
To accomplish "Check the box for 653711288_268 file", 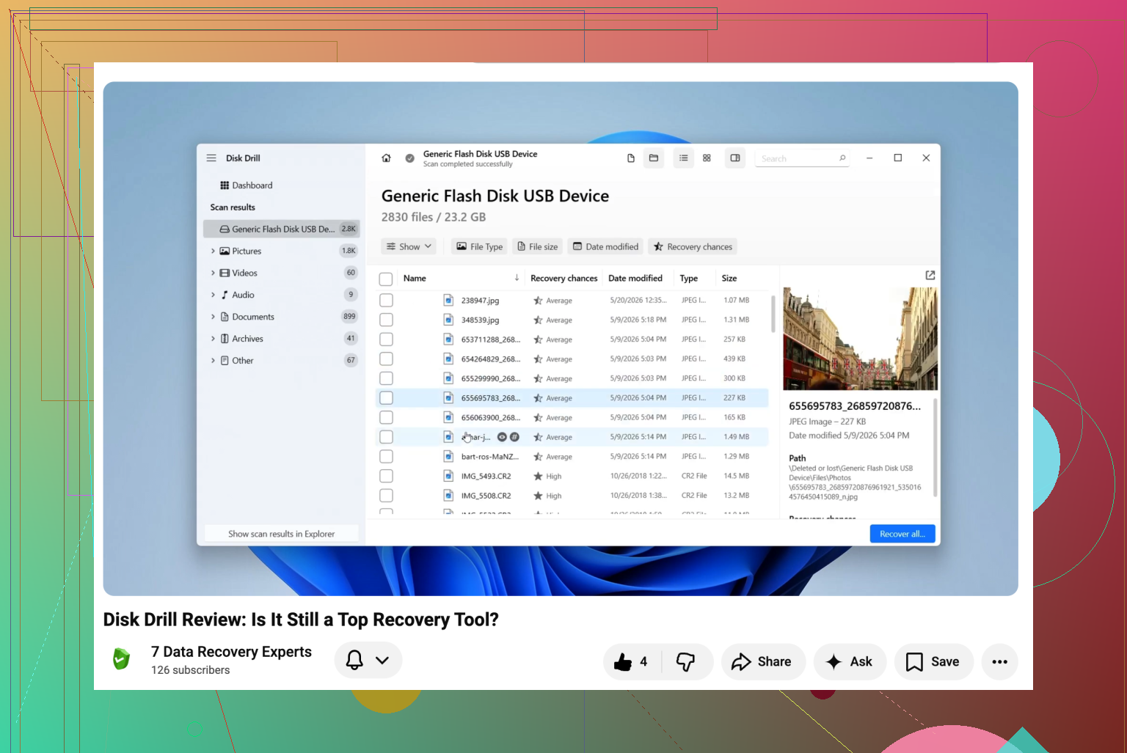I will click(x=386, y=339).
